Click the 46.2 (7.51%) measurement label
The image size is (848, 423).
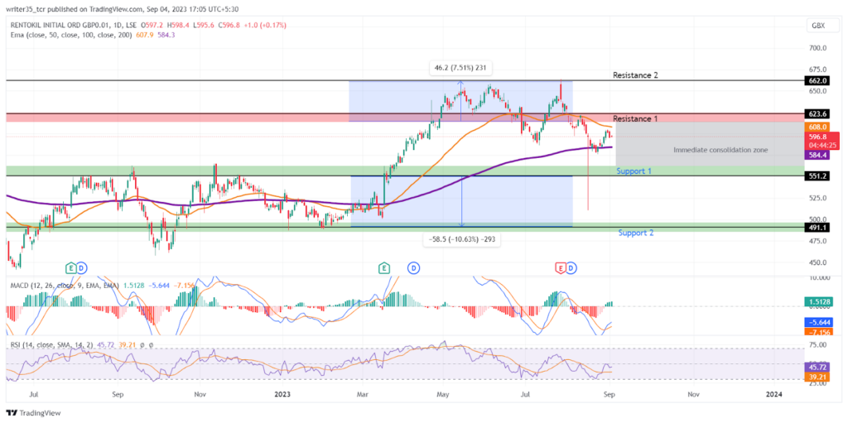[x=460, y=68]
